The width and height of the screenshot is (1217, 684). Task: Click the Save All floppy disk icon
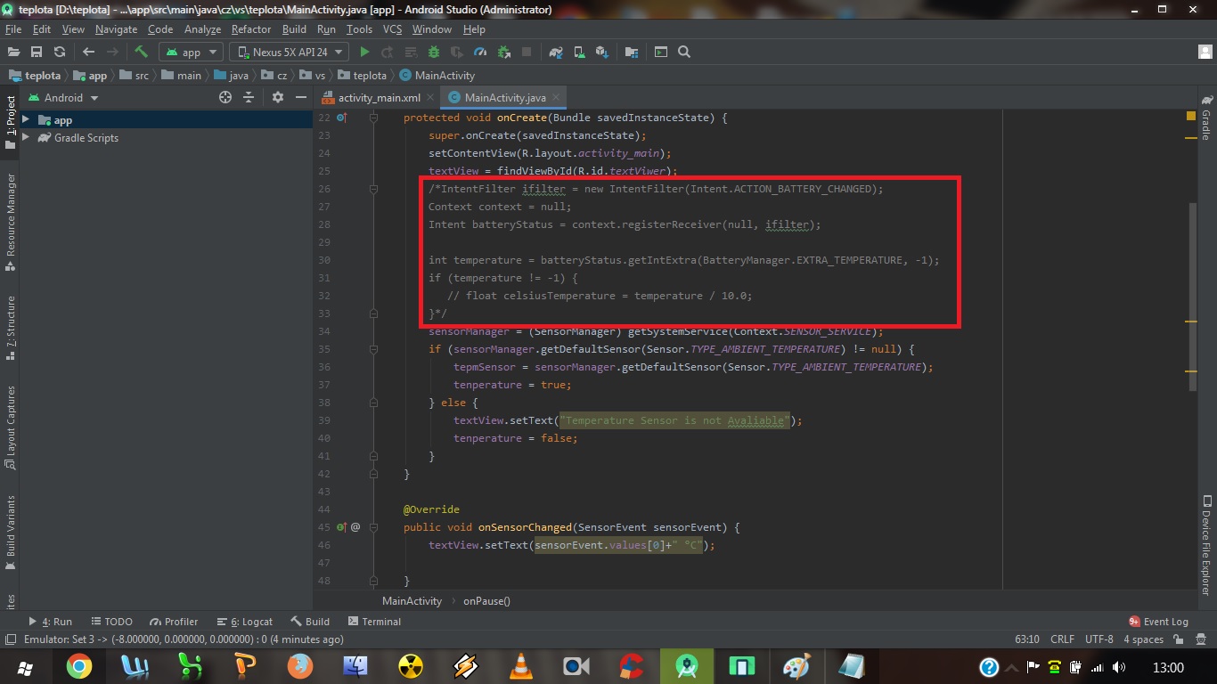[37, 52]
